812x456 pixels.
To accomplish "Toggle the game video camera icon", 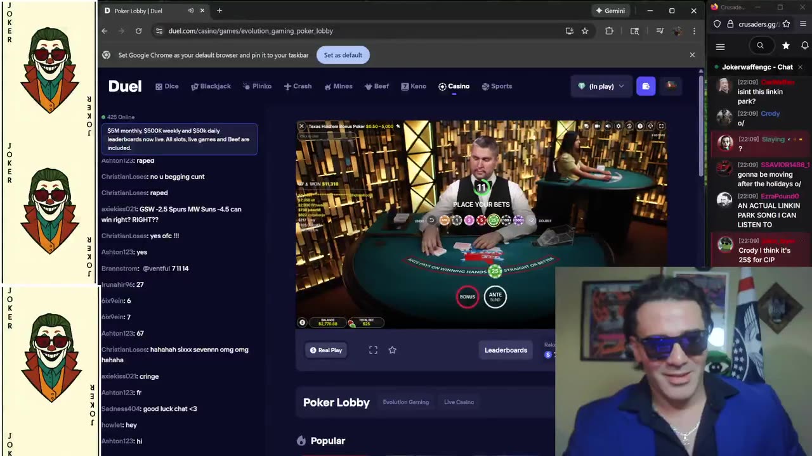I will coord(597,126).
